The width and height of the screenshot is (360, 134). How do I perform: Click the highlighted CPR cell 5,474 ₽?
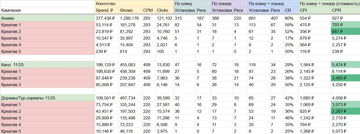tap(345, 65)
